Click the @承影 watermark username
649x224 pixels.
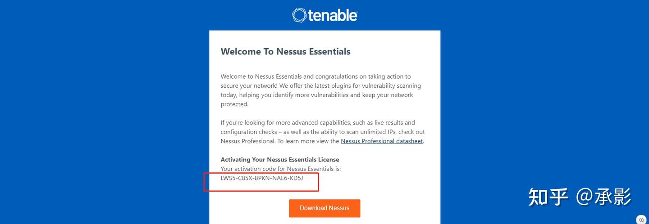coord(603,197)
